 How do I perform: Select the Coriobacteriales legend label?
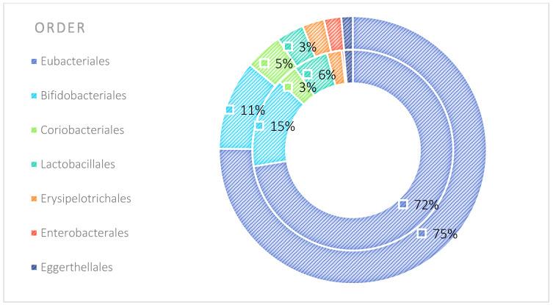click(84, 130)
